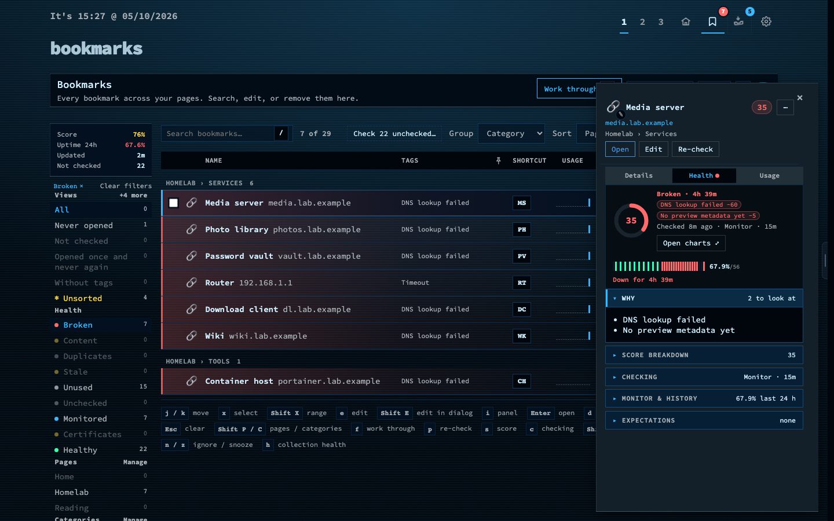Click the pencil icon on the panel's Media server favicon

point(620,114)
